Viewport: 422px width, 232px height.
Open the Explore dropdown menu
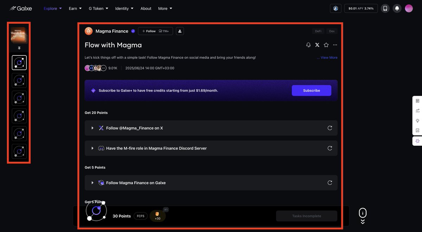click(53, 8)
